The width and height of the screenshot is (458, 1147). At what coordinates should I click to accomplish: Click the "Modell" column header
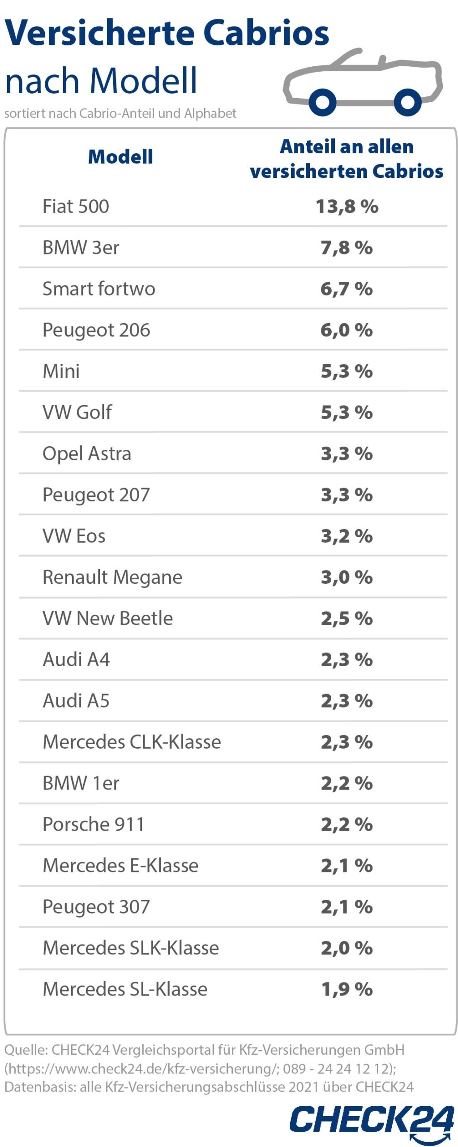click(120, 157)
